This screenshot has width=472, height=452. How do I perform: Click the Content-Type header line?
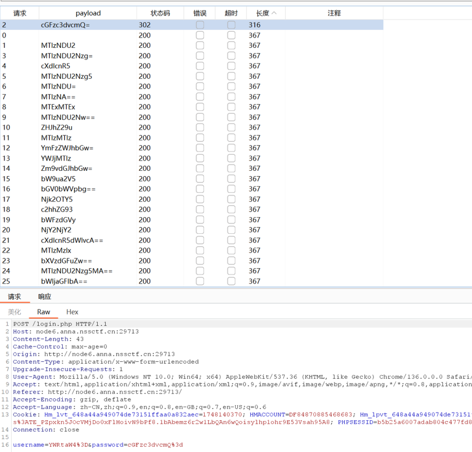106,361
